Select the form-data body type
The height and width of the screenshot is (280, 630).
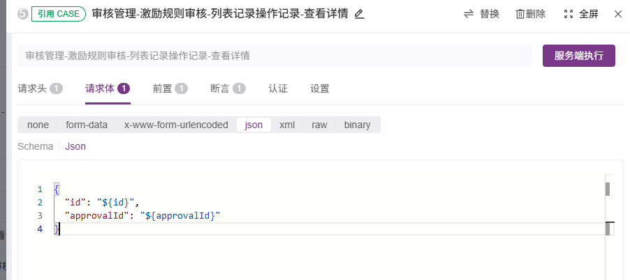pos(87,125)
